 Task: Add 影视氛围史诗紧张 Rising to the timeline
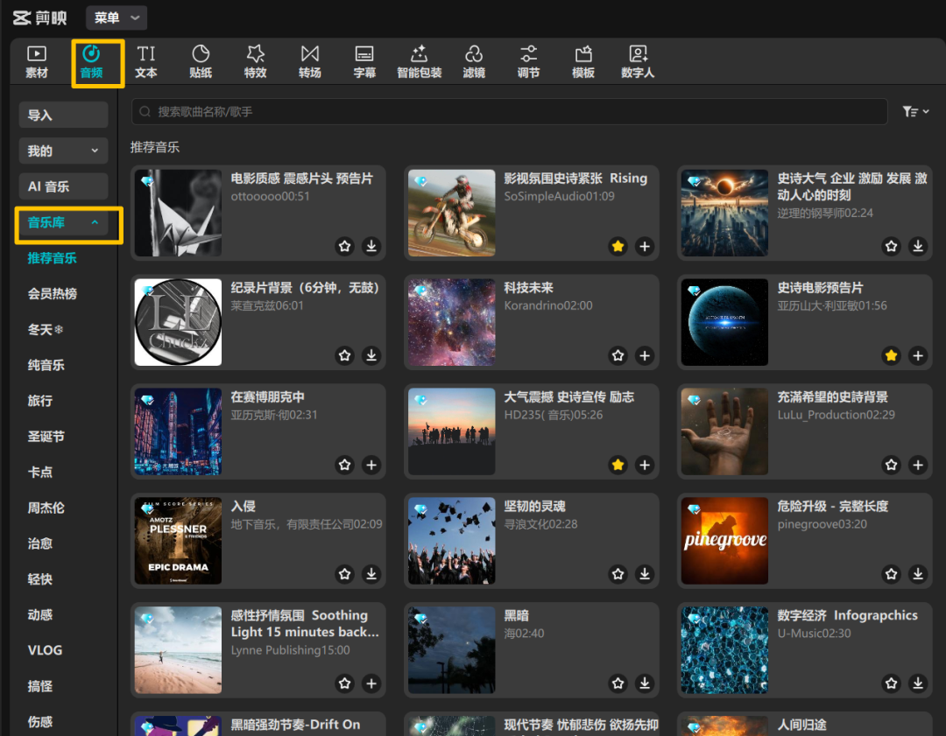[645, 246]
